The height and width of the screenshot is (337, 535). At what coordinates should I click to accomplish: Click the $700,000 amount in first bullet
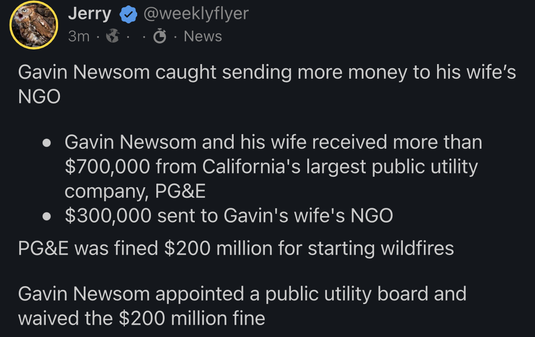pyautogui.click(x=107, y=167)
